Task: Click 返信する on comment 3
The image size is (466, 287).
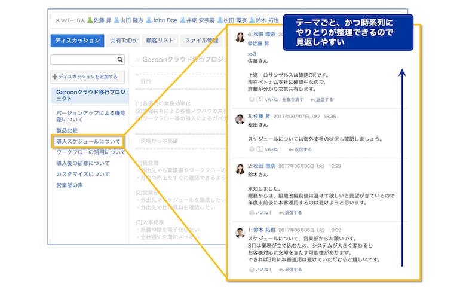Action: [x=300, y=149]
